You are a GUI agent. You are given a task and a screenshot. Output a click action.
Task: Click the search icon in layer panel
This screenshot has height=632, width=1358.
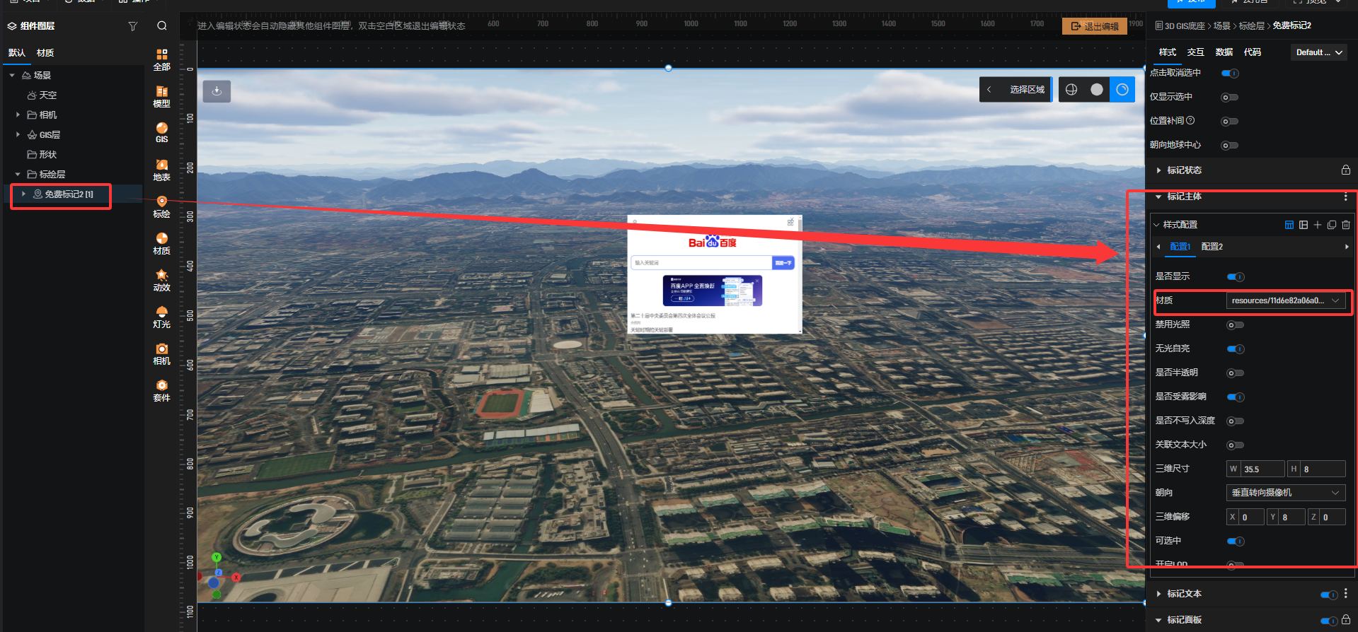(162, 26)
